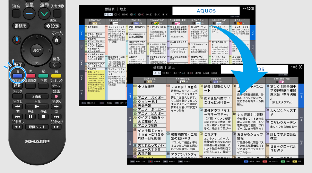Image resolution: width=312 pixels, height=173 pixels.
Task: Go back with the 戻る arrow button
Action: coord(55,65)
